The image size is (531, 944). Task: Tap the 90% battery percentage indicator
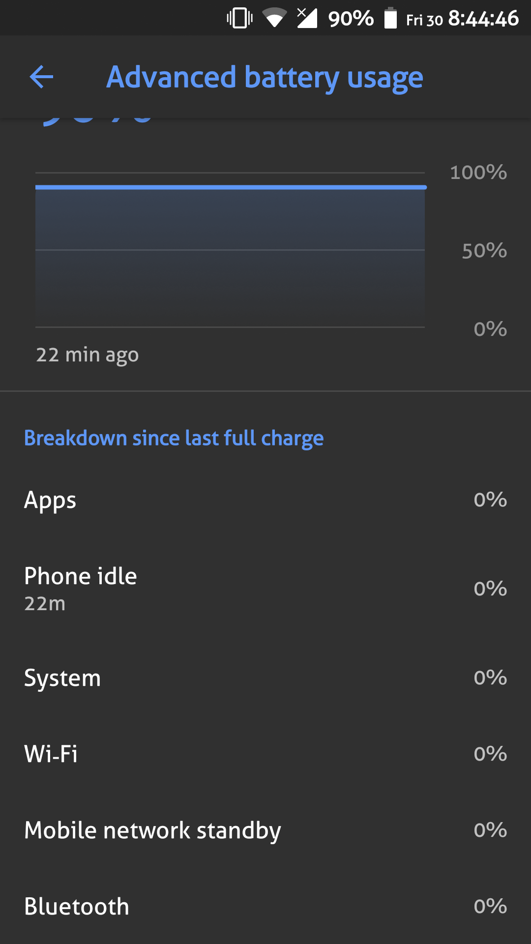click(x=350, y=18)
